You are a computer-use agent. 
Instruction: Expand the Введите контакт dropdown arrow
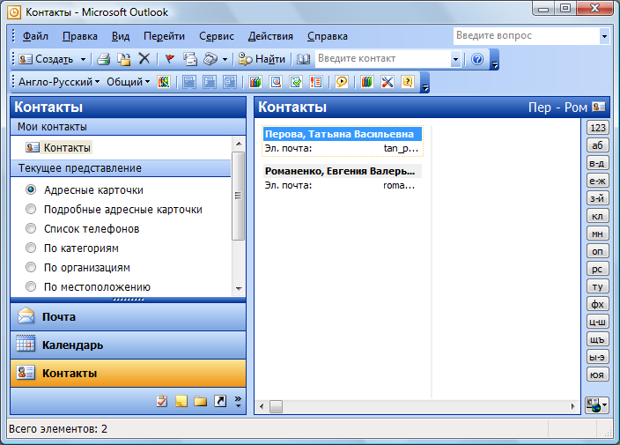tap(455, 59)
